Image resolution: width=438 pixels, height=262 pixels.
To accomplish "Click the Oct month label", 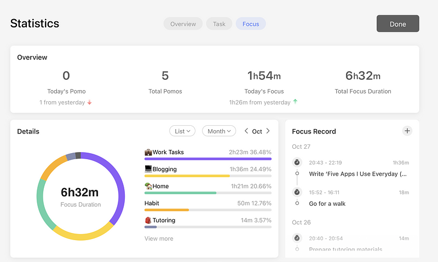I will coord(257,131).
